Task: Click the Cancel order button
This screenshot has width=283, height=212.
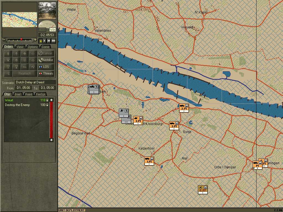Action: [46, 53]
